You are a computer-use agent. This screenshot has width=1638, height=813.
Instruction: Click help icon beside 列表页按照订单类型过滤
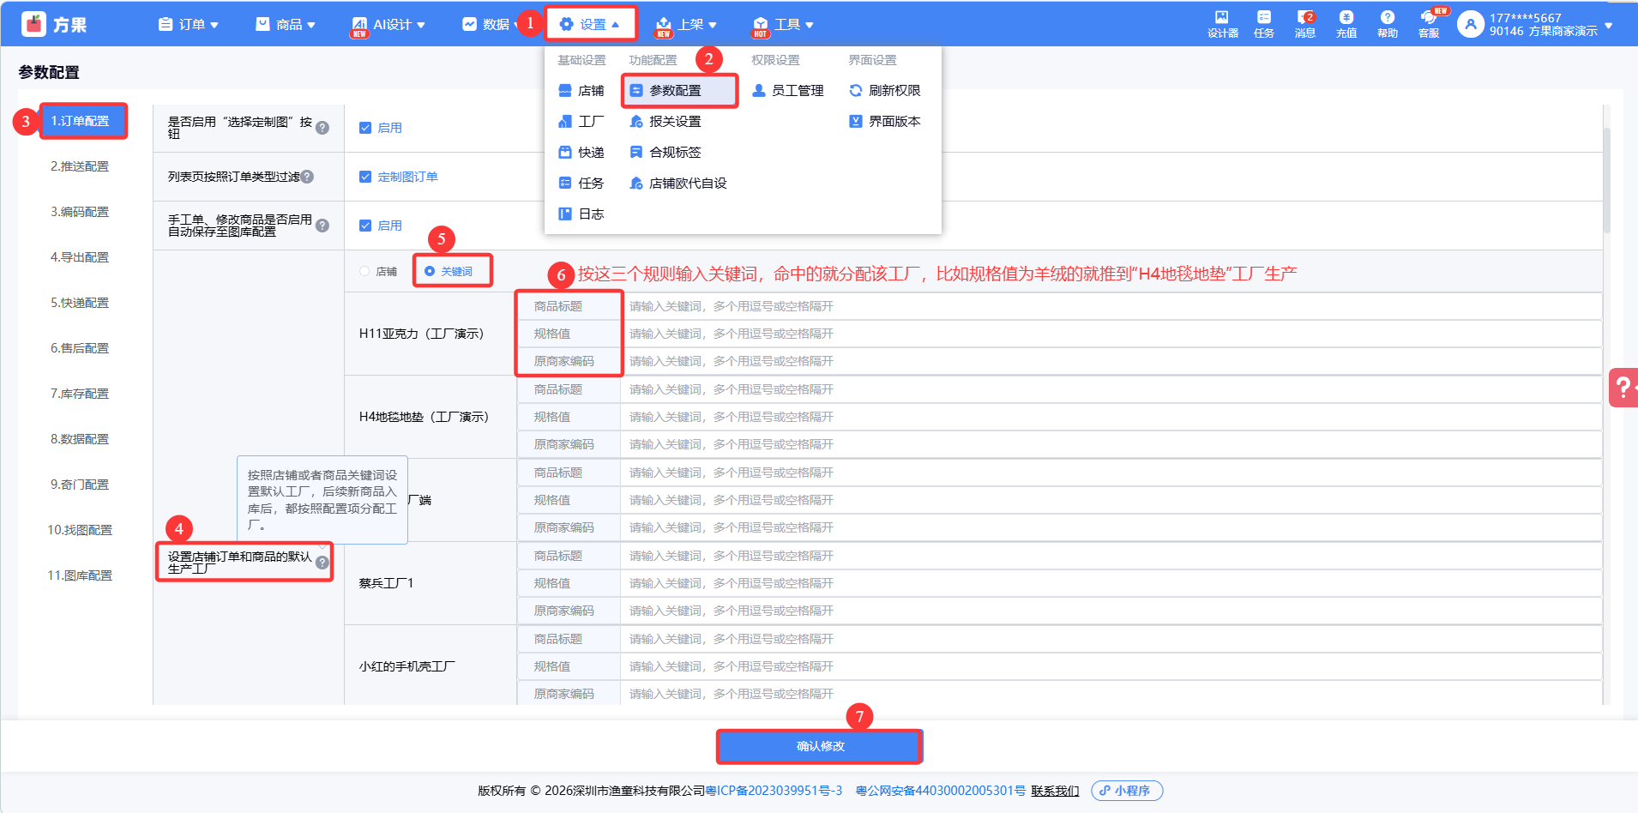tap(307, 177)
